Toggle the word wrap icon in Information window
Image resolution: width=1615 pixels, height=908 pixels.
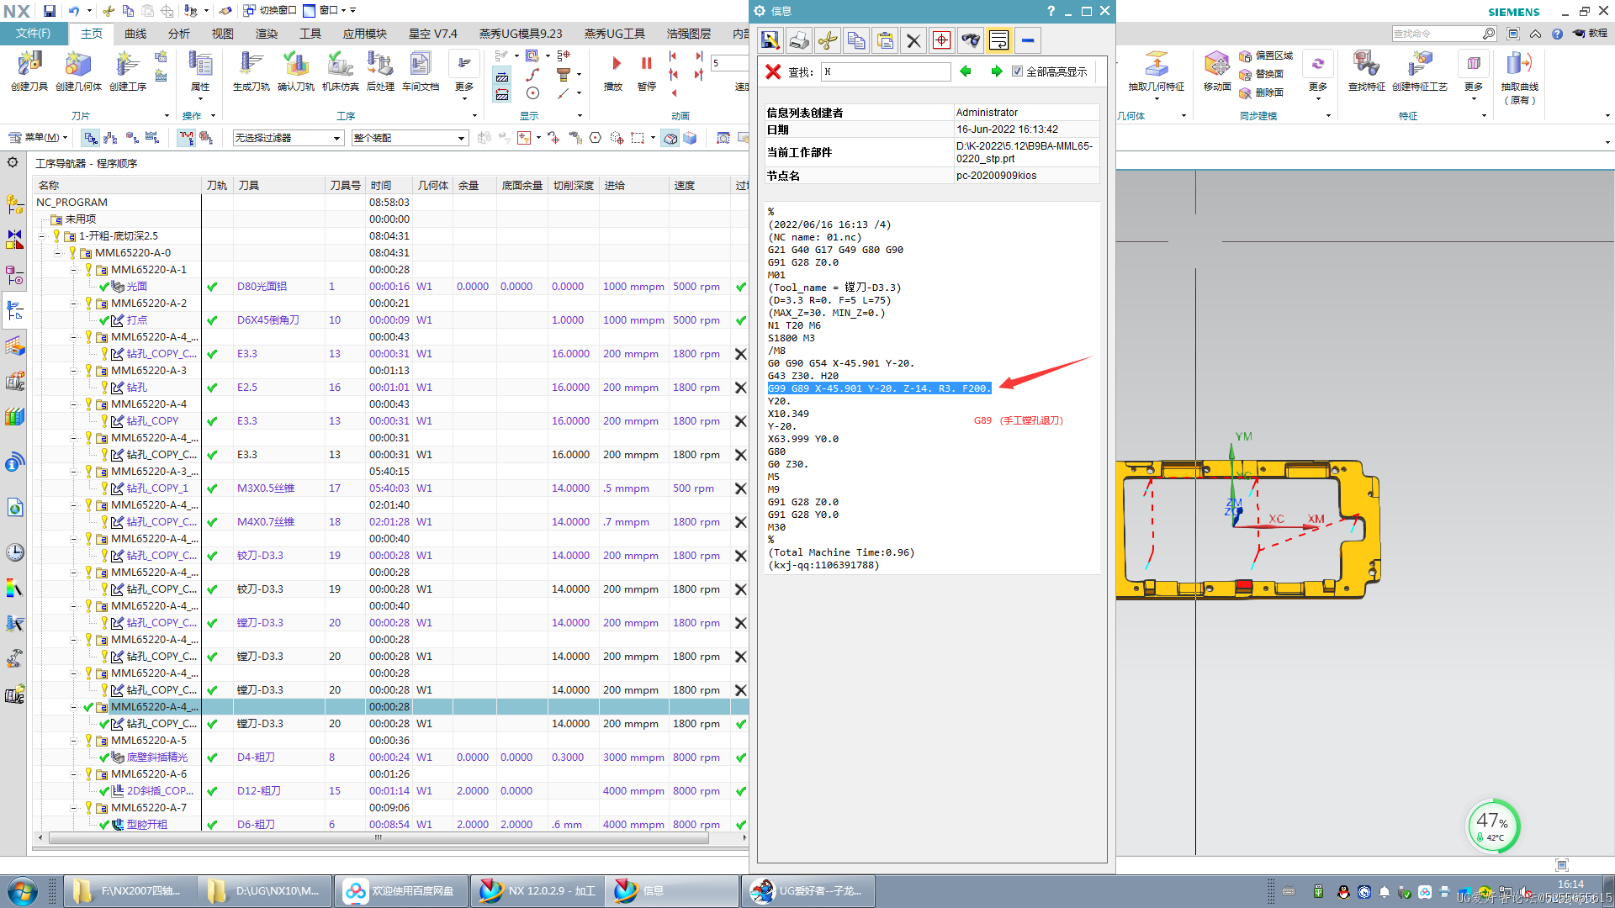(998, 40)
